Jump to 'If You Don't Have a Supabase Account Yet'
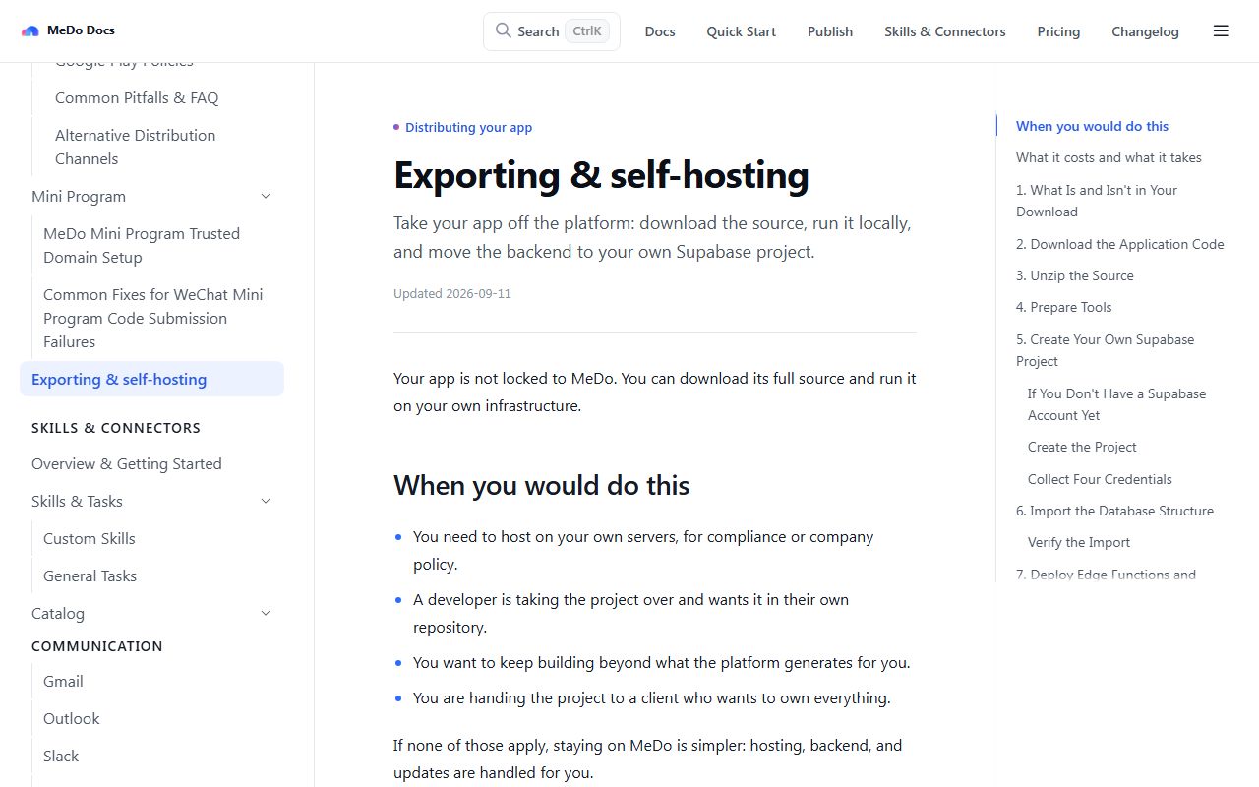Image resolution: width=1259 pixels, height=787 pixels. [1117, 404]
